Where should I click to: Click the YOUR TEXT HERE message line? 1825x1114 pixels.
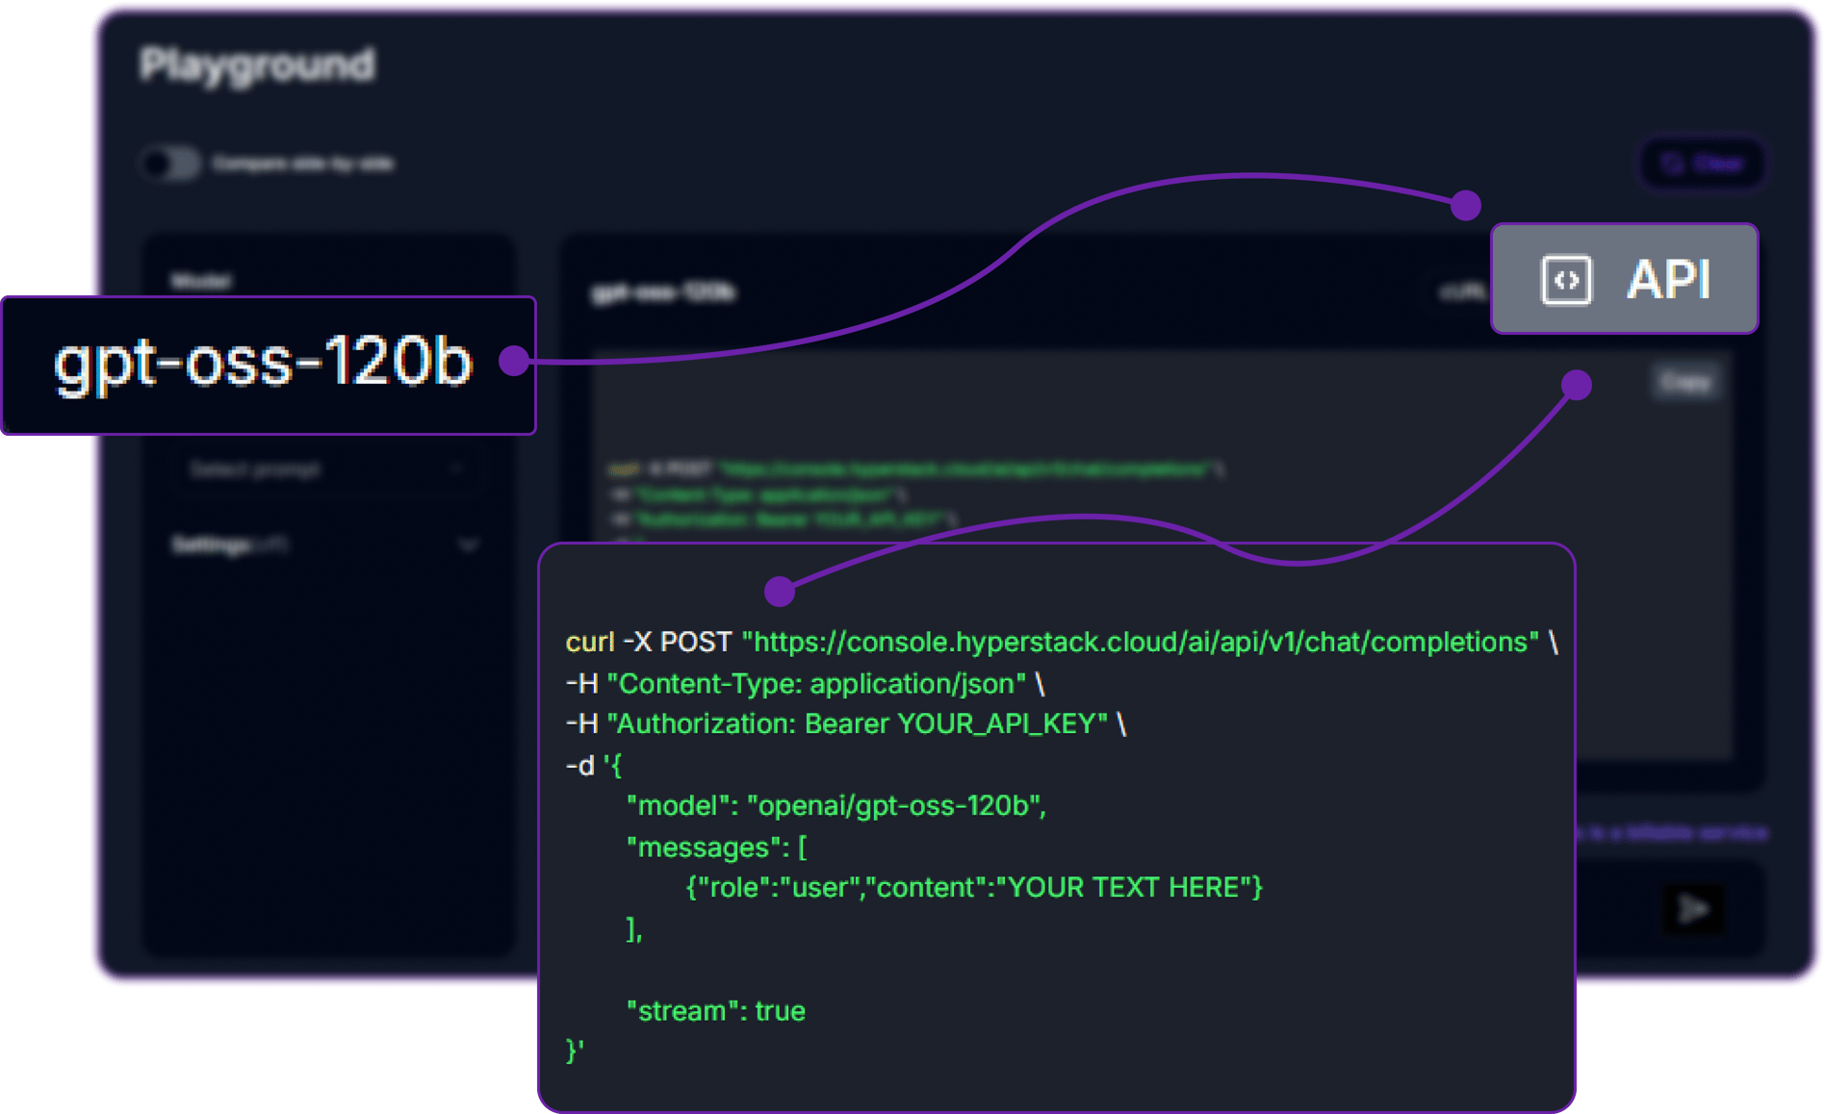[973, 887]
